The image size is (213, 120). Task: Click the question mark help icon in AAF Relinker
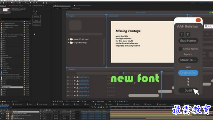182,34
